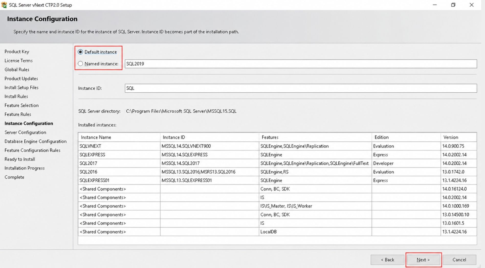Select Global Rules in the sidebar
This screenshot has width=485, height=268.
(17, 69)
